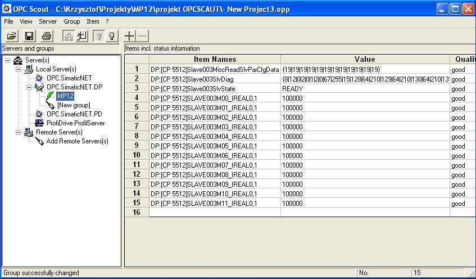Select the MP12 group in the tree
The image size is (476, 279).
(65, 96)
